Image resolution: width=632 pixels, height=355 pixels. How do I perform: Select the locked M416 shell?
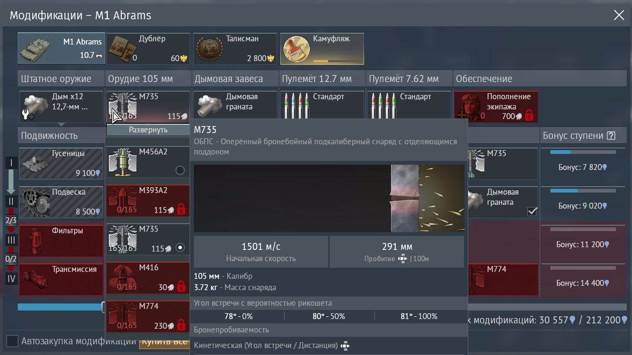[x=148, y=278]
